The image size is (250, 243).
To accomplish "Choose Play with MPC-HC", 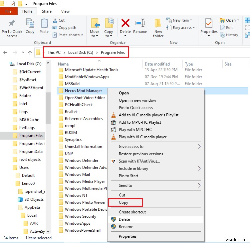I will click(x=155, y=130).
